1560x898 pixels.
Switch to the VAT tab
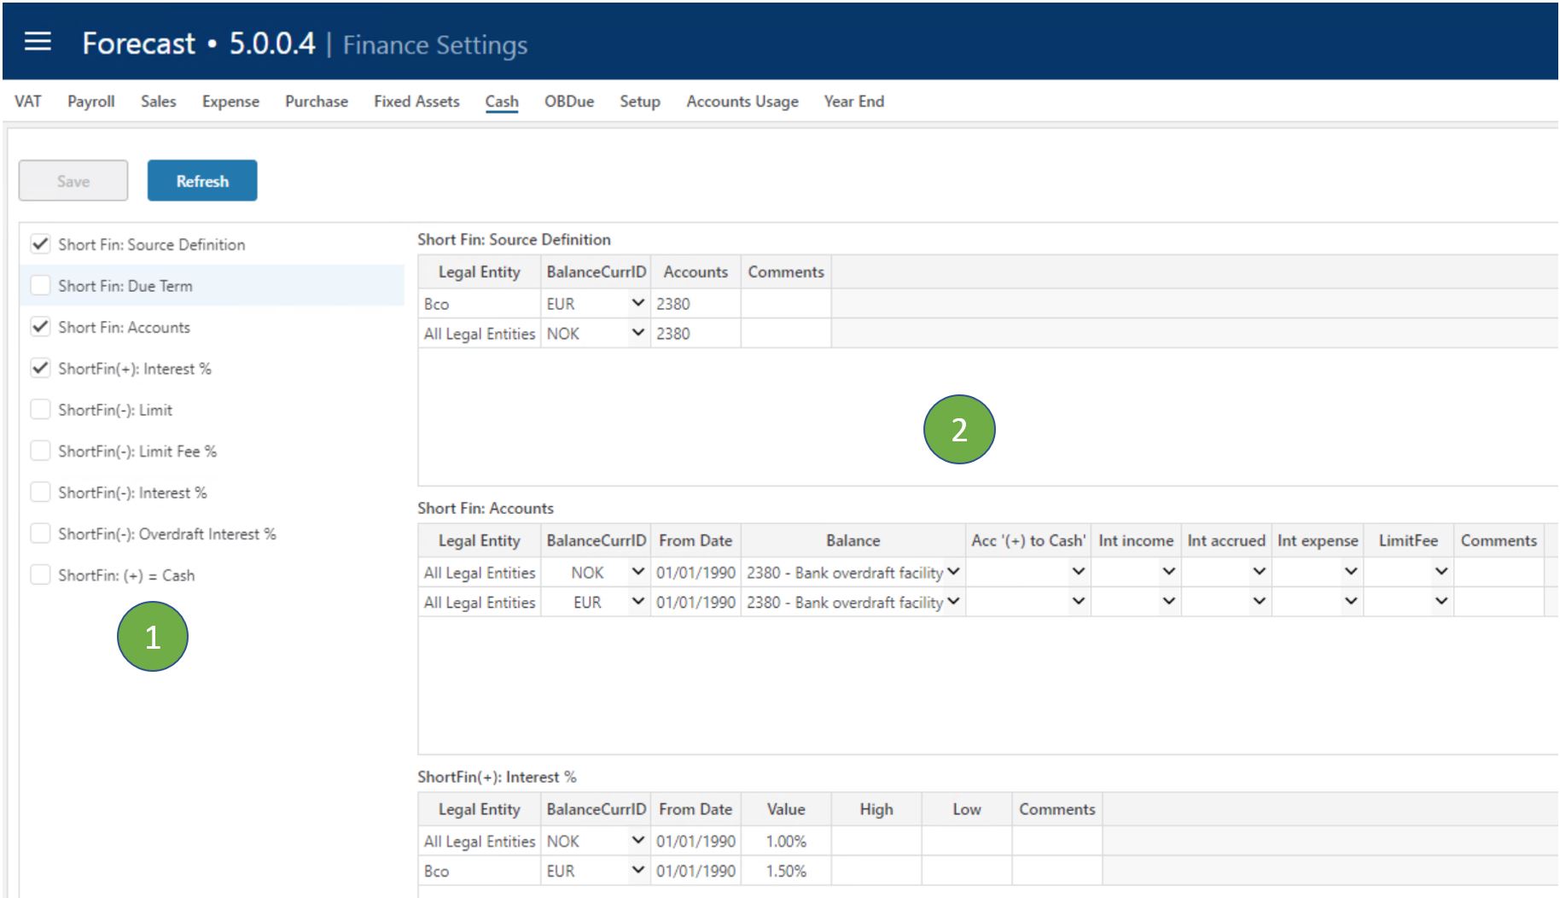28,101
